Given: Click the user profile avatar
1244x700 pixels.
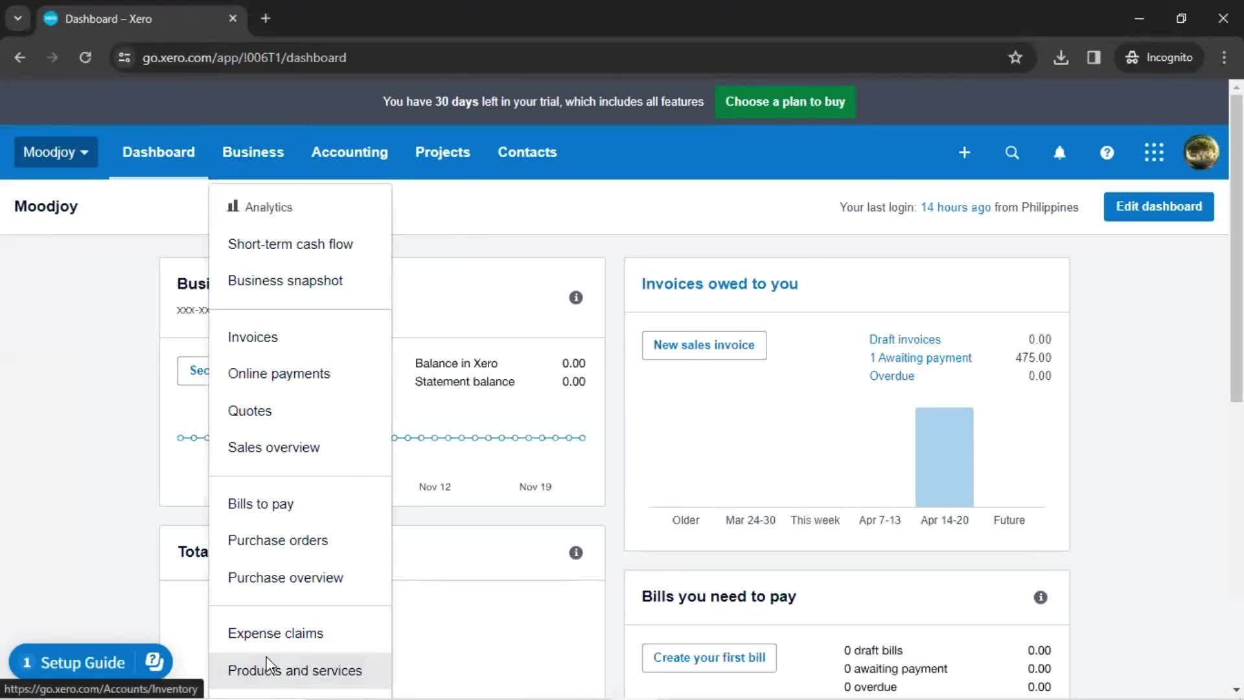Looking at the screenshot, I should [x=1201, y=152].
